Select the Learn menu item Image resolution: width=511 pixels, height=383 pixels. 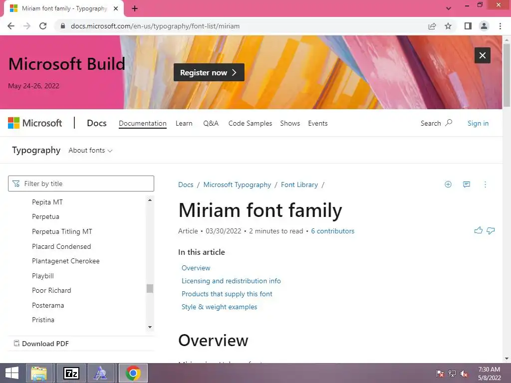(x=184, y=124)
